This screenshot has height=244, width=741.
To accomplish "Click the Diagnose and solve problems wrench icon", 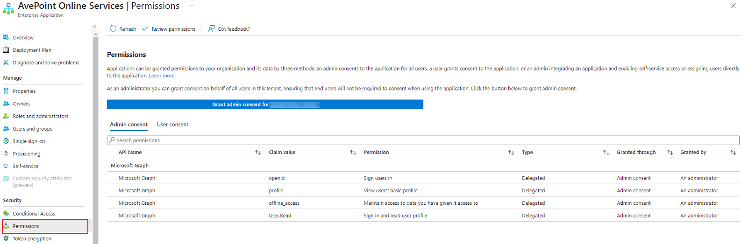I will pyautogui.click(x=6, y=63).
